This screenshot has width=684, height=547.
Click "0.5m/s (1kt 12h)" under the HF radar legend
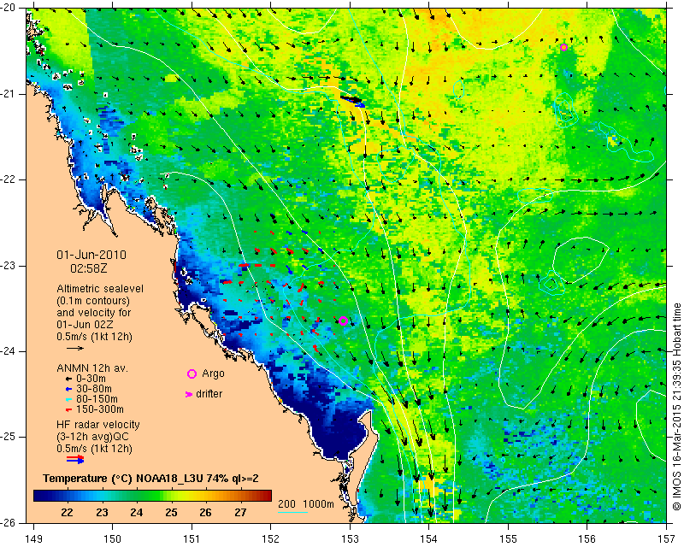click(94, 449)
